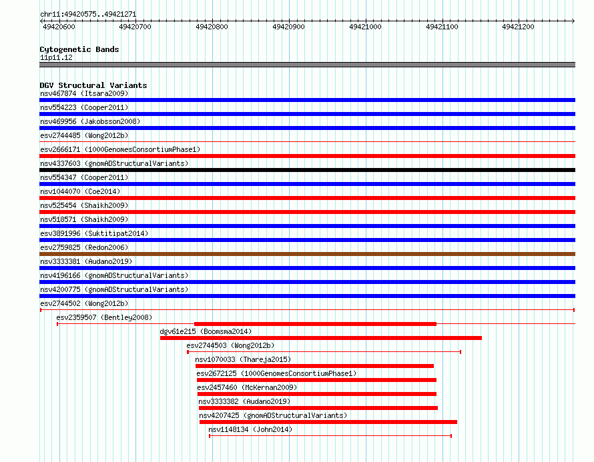Click the blue bar under nsv4200775
This screenshot has width=594, height=462.
click(x=307, y=296)
